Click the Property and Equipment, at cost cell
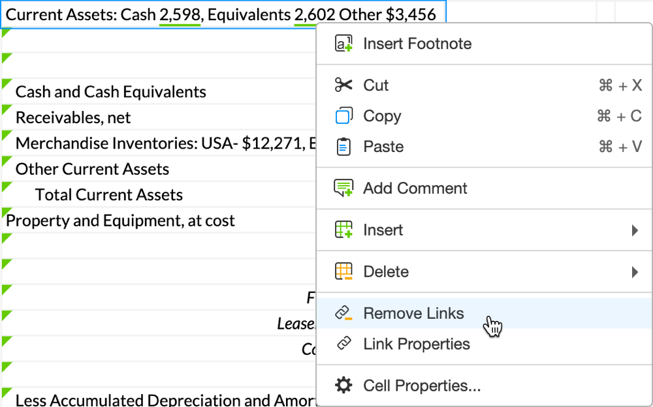The height and width of the screenshot is (407, 653). 120,221
